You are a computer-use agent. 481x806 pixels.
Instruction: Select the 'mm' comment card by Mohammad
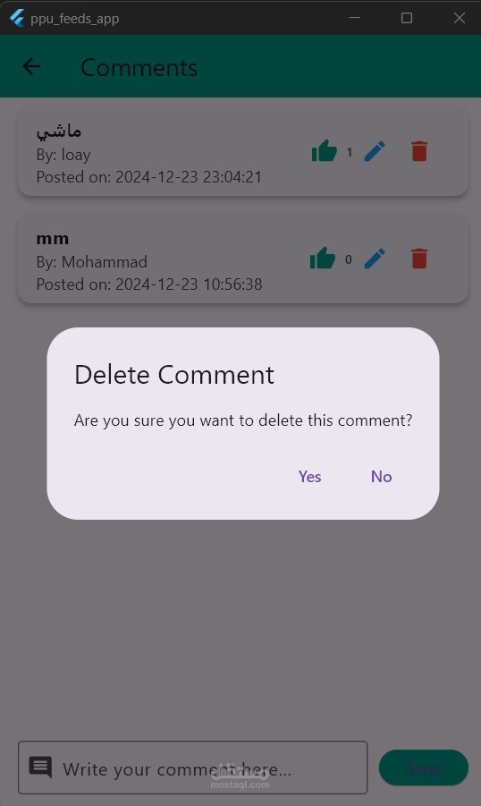pos(243,259)
